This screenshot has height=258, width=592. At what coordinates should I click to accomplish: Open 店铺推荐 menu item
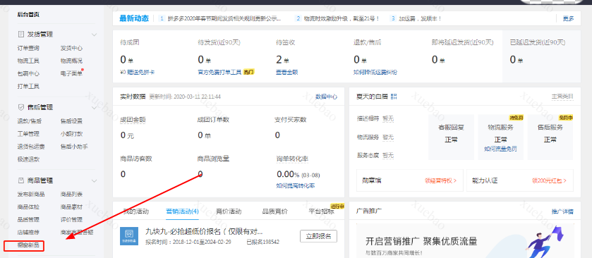[28, 232]
